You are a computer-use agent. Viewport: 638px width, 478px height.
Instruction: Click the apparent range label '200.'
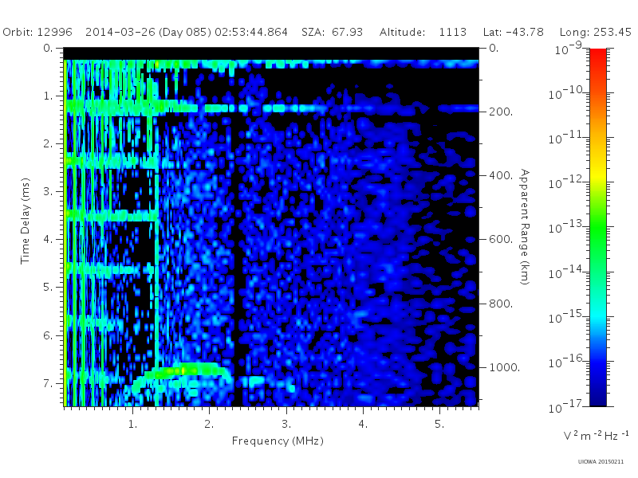click(501, 112)
